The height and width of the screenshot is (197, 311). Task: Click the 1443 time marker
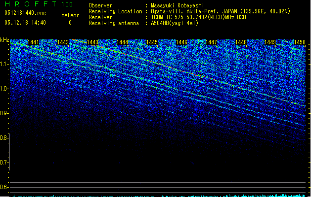92,42
